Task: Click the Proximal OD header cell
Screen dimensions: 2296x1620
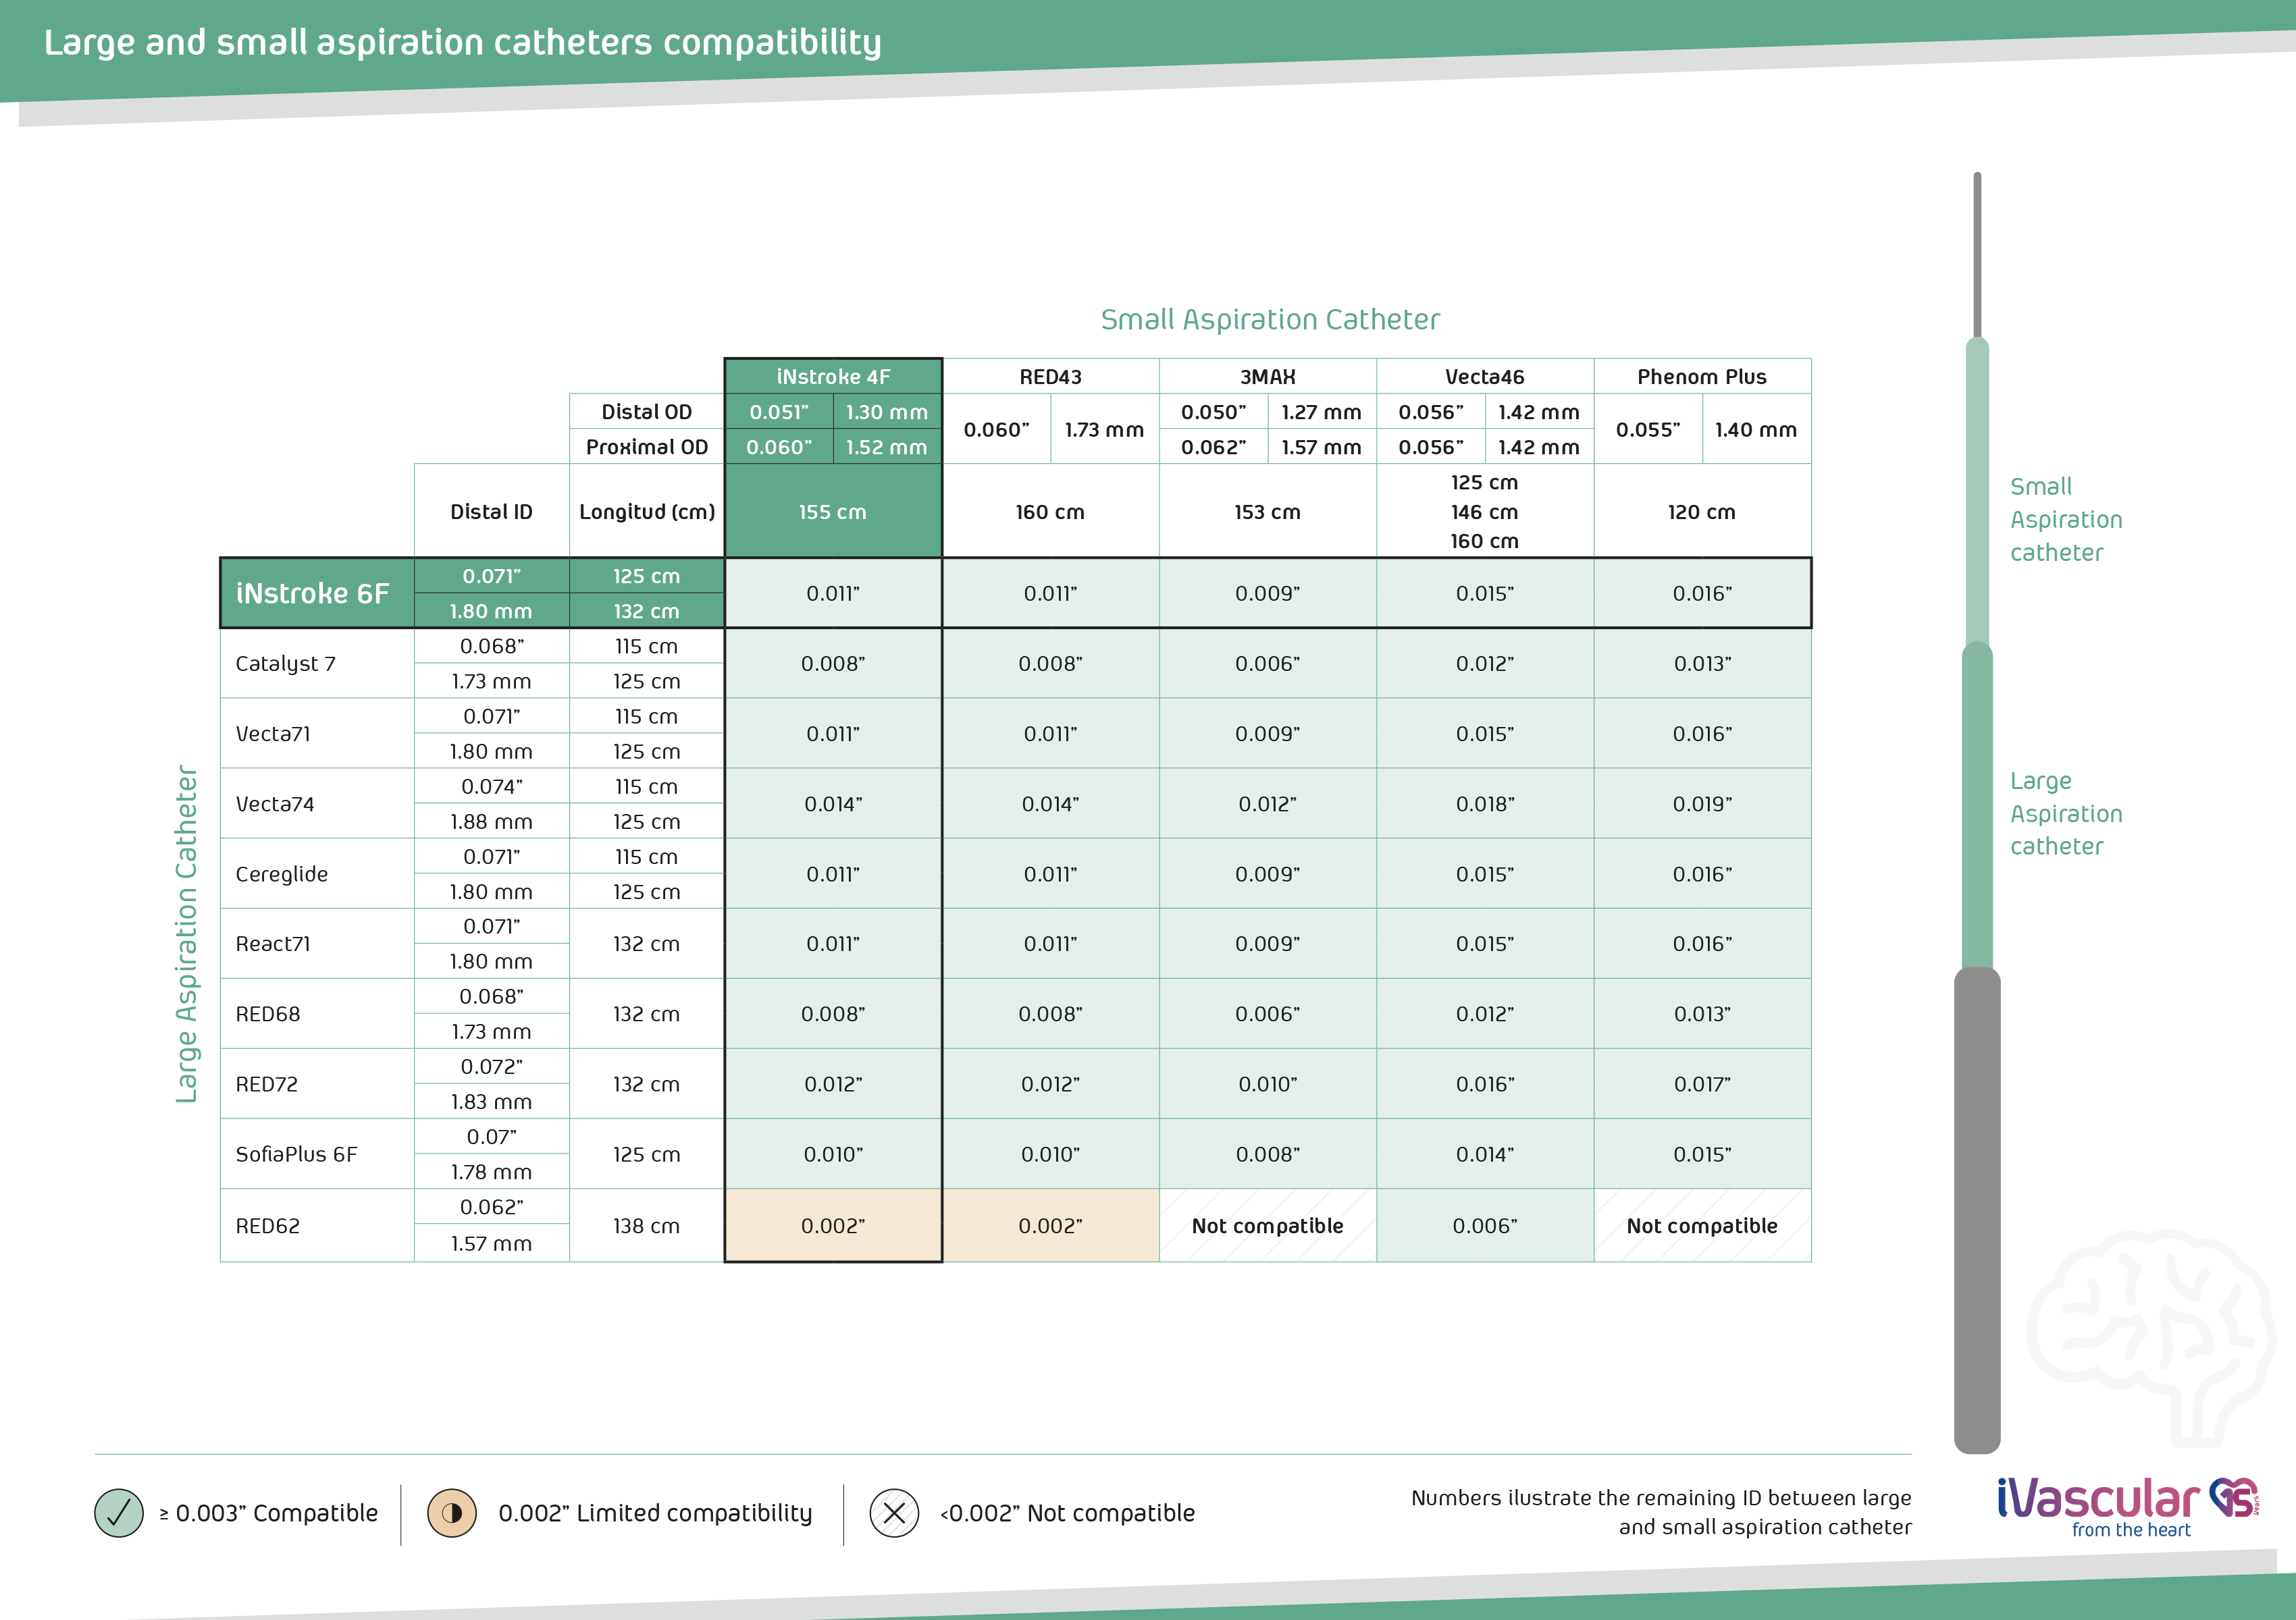Action: pyautogui.click(x=647, y=447)
